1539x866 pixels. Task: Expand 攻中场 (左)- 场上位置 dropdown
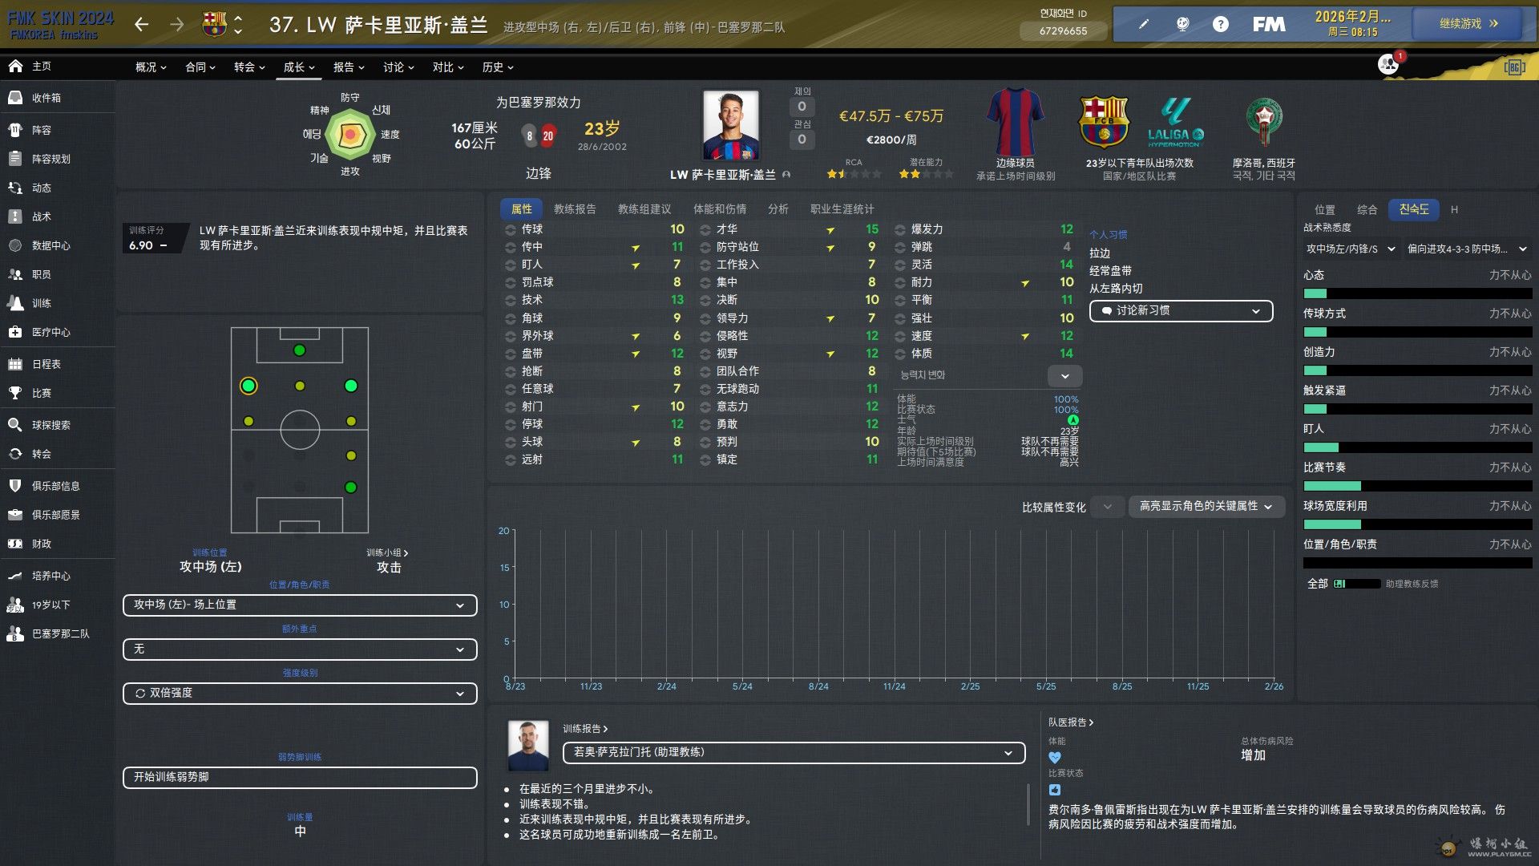pyautogui.click(x=300, y=605)
